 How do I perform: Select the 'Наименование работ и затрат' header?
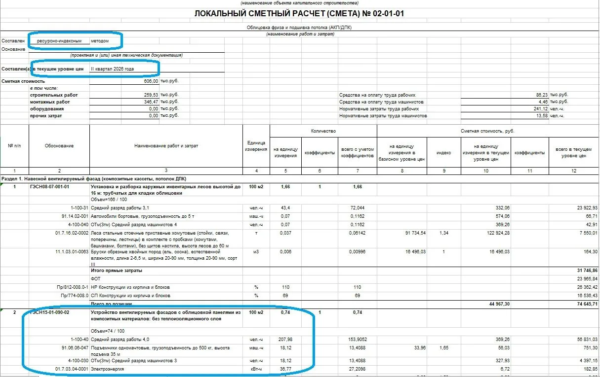click(166, 146)
